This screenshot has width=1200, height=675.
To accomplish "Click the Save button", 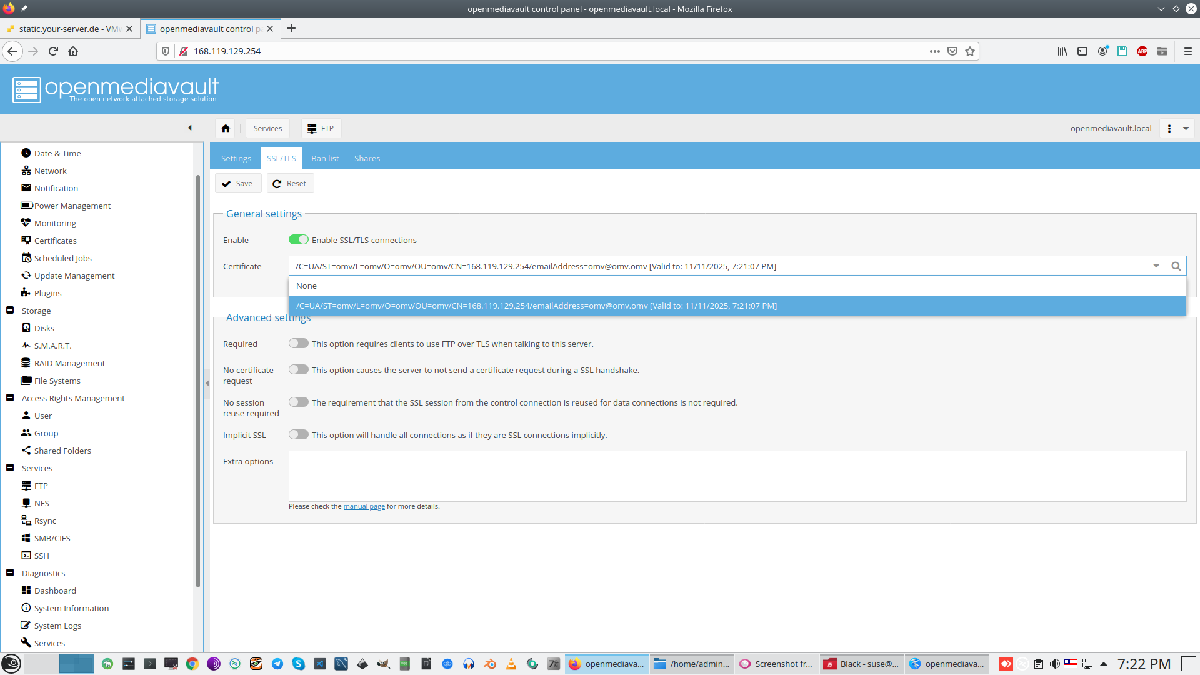I will pyautogui.click(x=237, y=183).
